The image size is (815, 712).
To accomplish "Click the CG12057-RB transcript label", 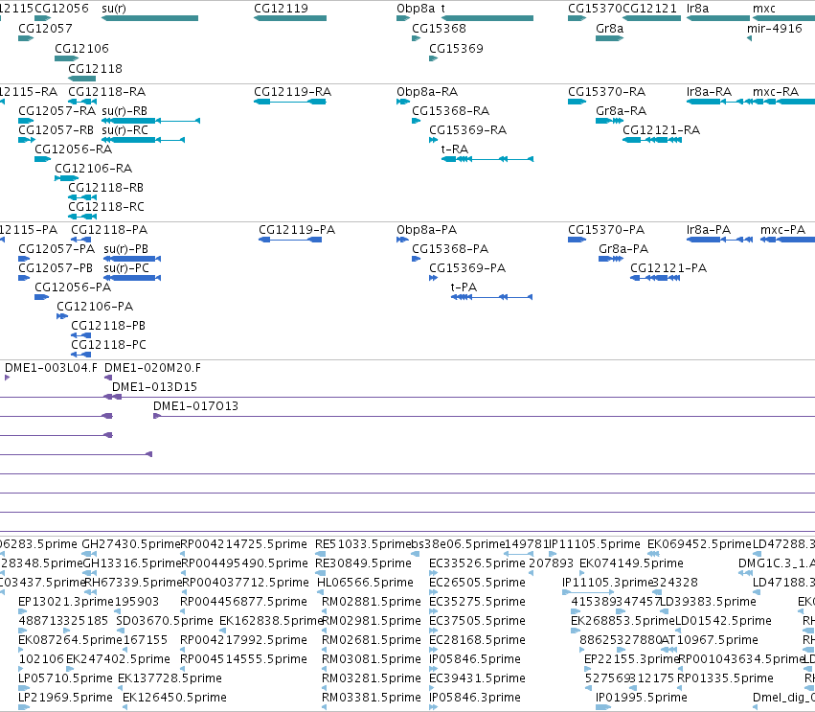I will pyautogui.click(x=57, y=130).
